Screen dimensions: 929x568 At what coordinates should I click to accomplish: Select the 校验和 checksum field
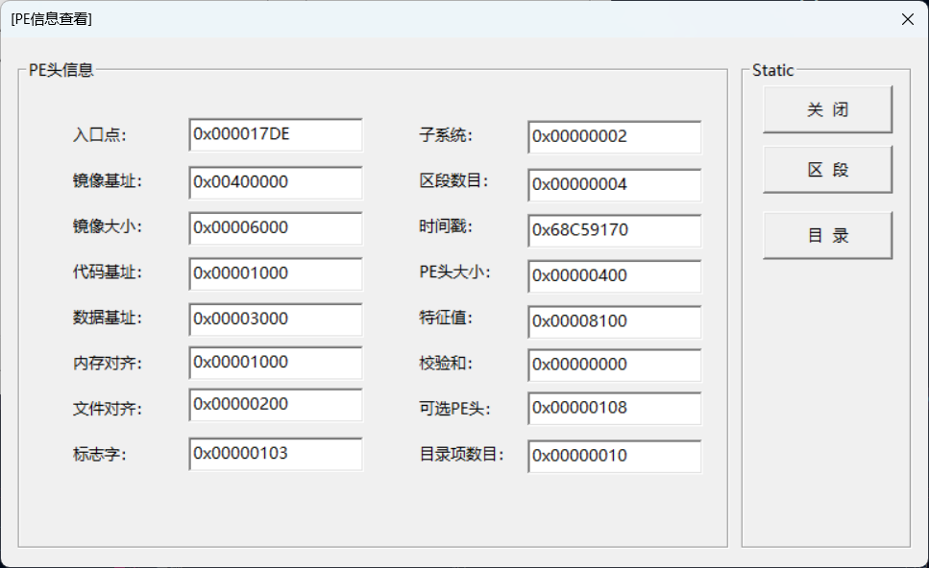[614, 365]
